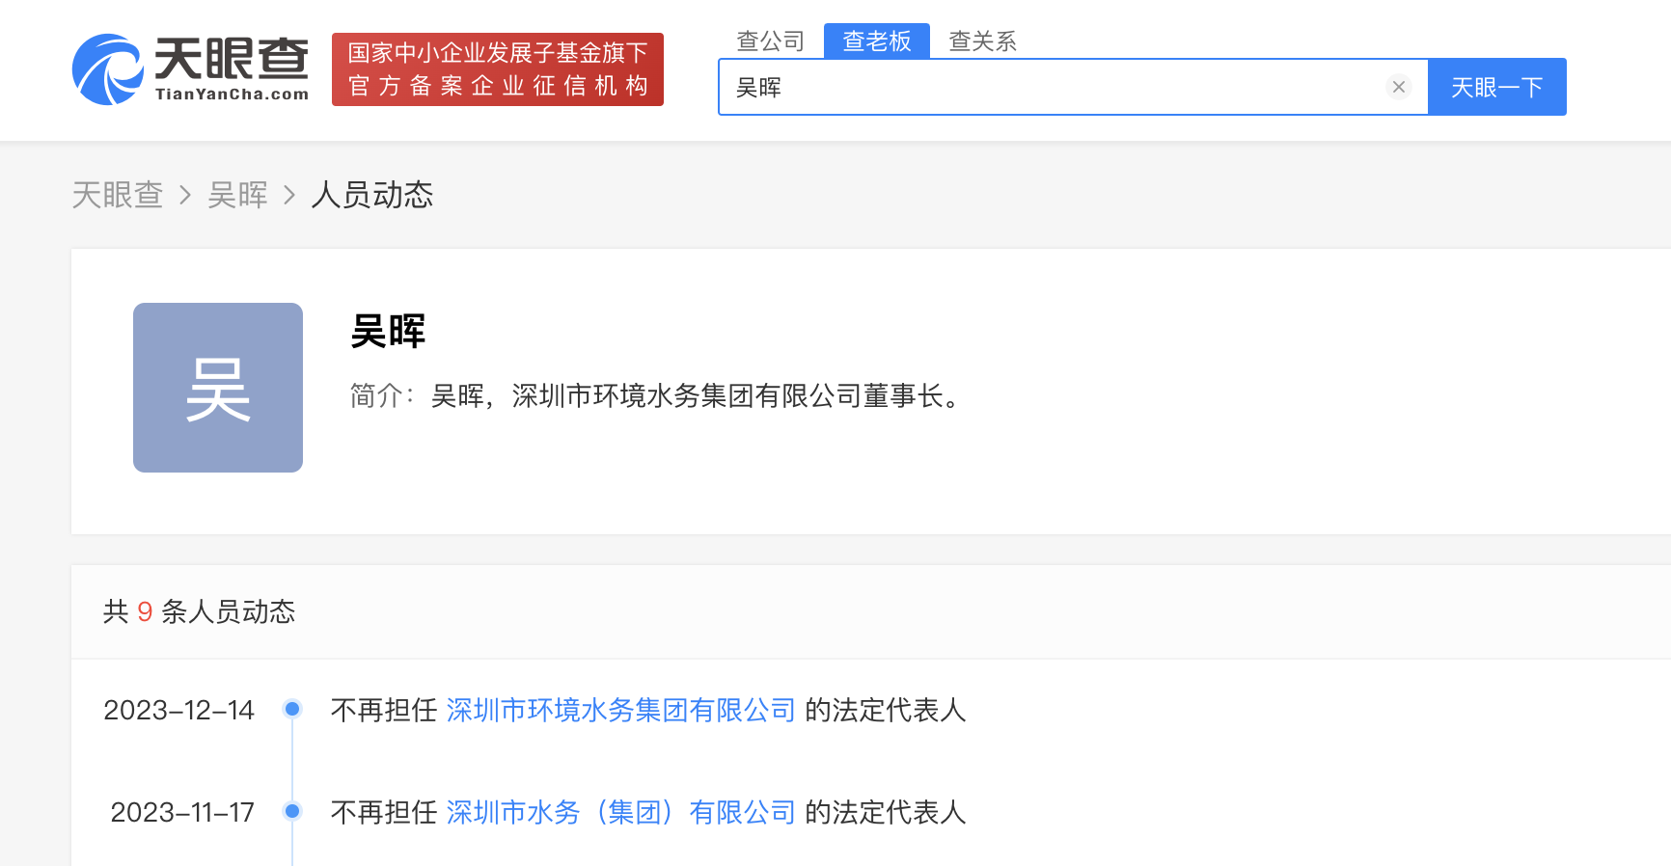Click the bold 吴晖 name heading
The width and height of the screenshot is (1671, 866).
(388, 332)
